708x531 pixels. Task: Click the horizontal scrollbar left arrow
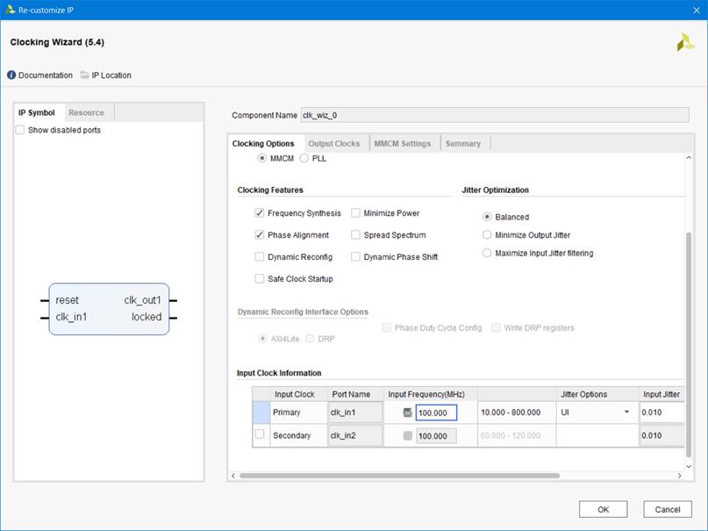click(233, 476)
